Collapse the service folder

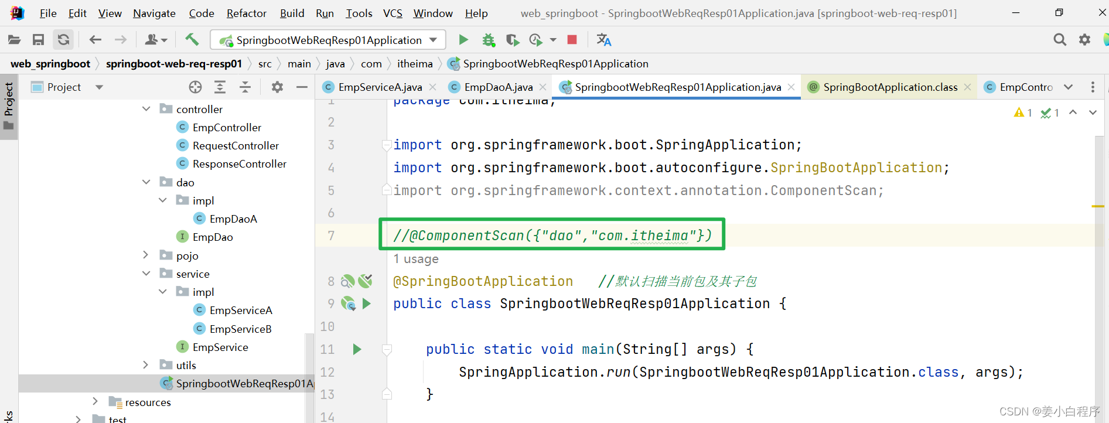click(146, 274)
